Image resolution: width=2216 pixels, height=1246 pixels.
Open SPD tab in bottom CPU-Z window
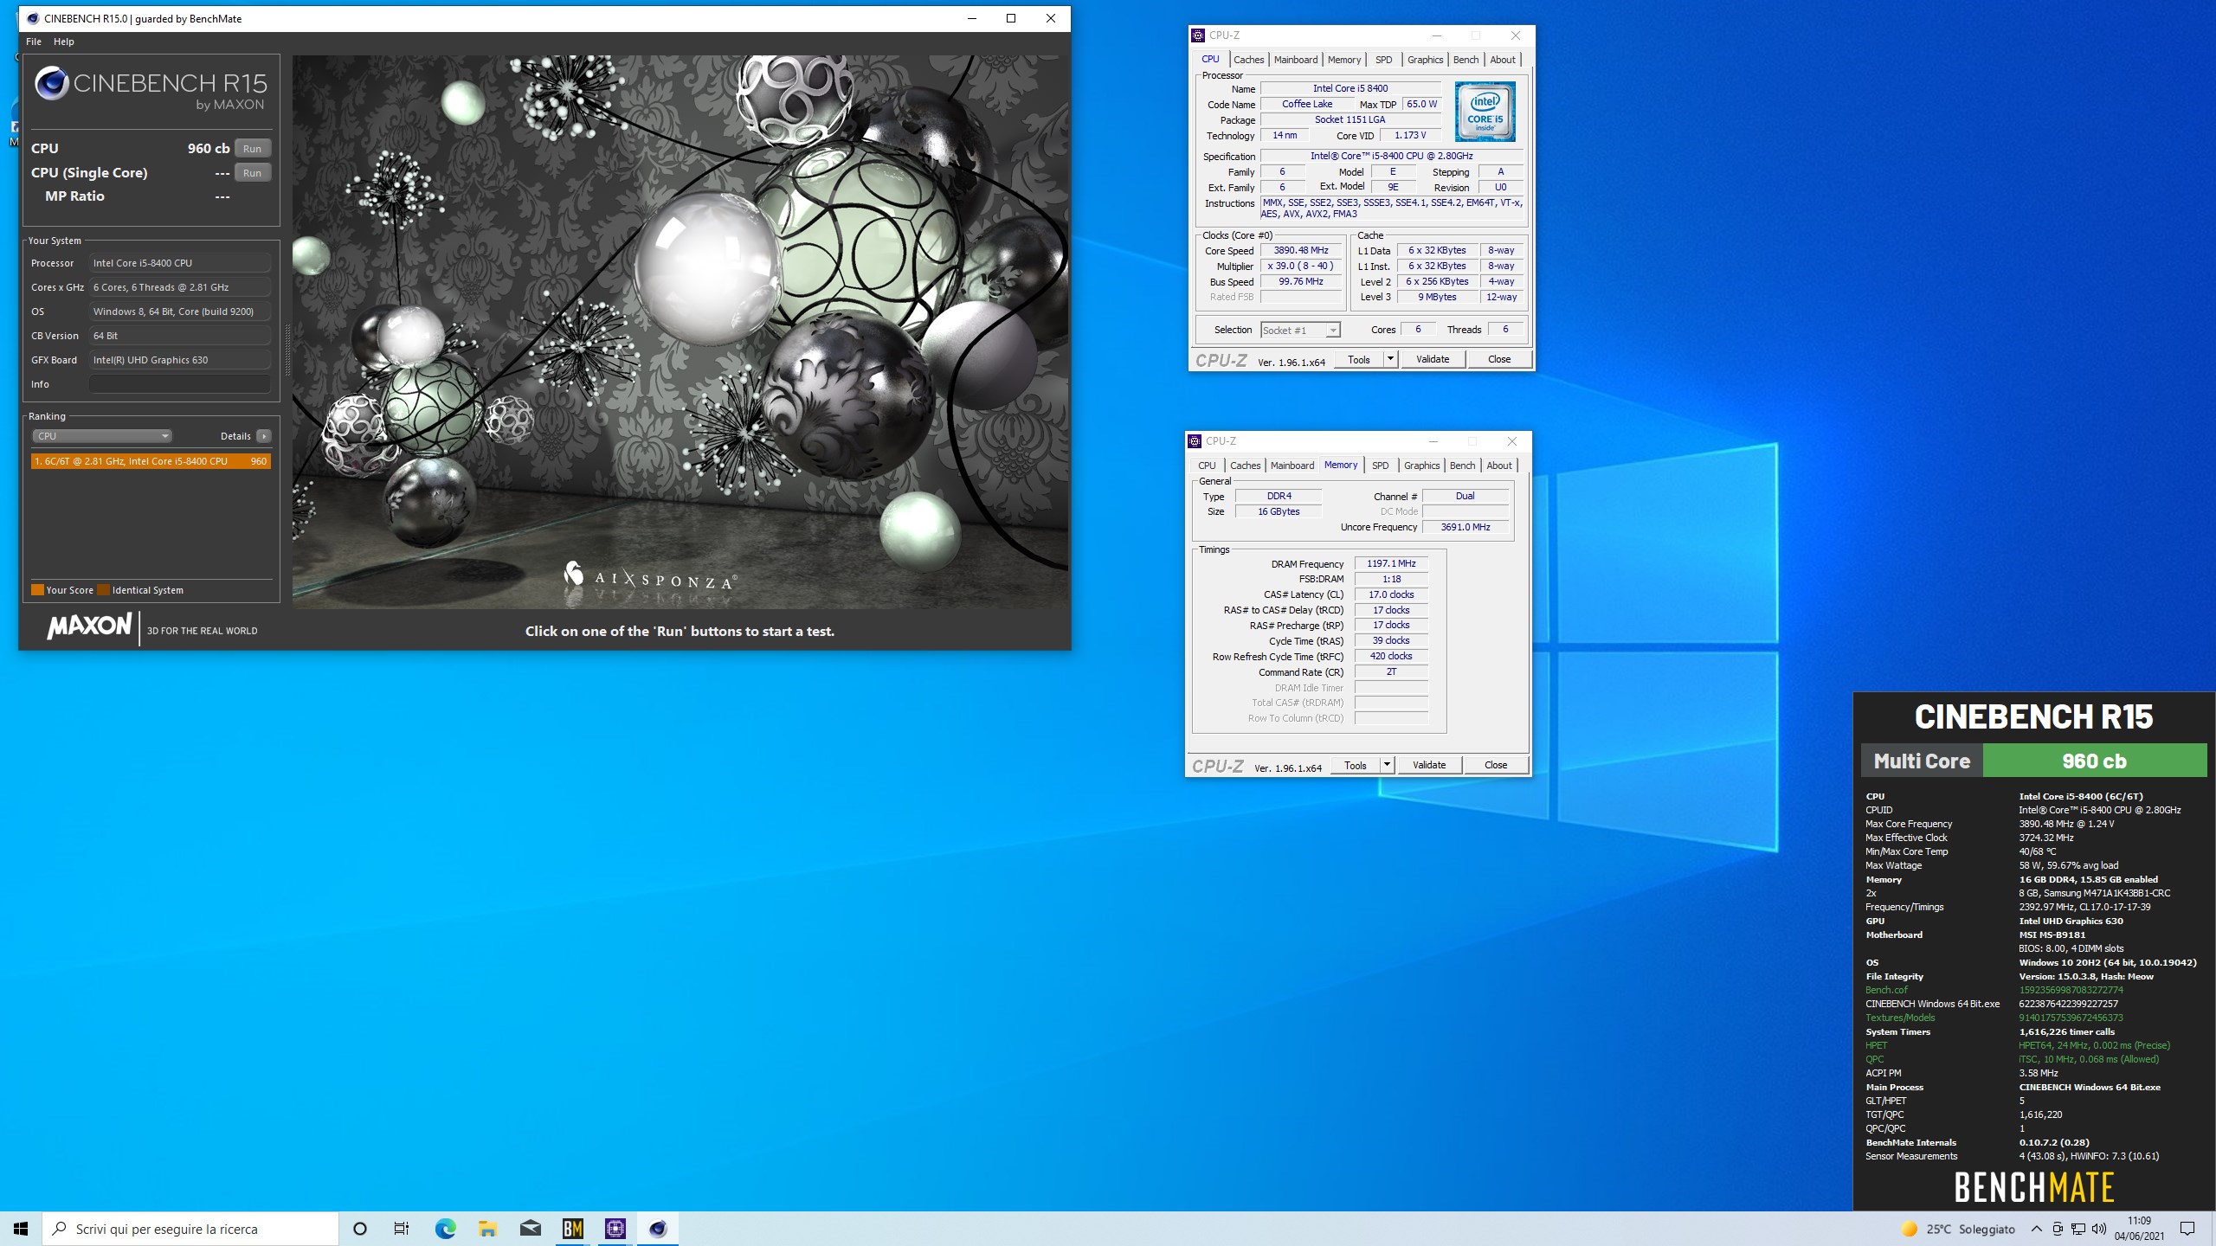[x=1380, y=466]
